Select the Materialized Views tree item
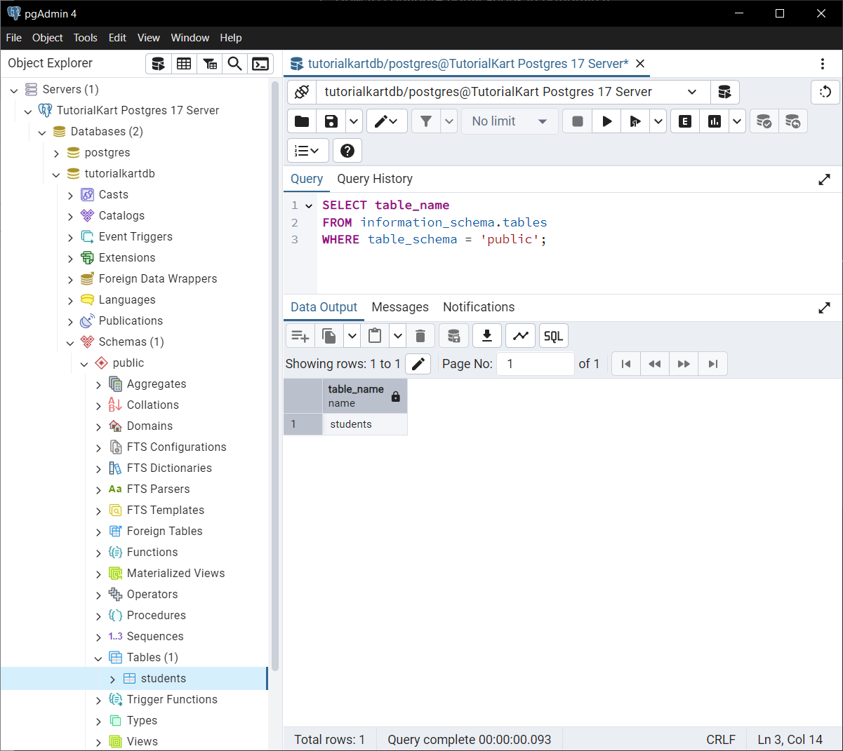 [x=176, y=574]
